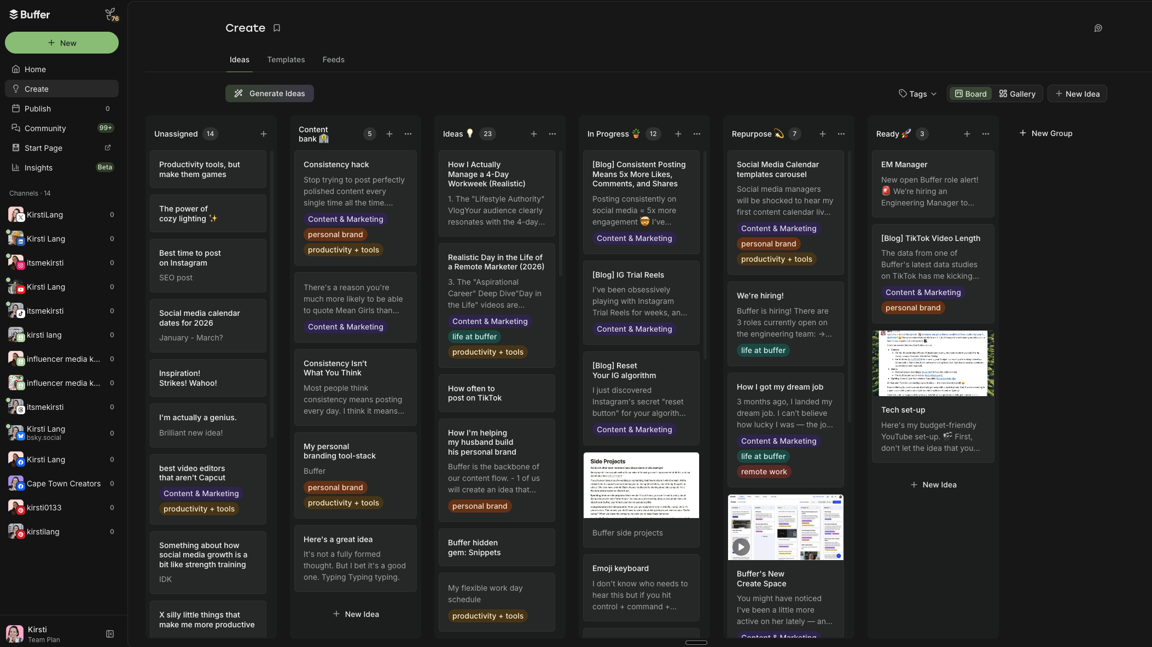1152x647 pixels.
Task: Open Kirsti account avatar at bottom
Action: [15, 634]
